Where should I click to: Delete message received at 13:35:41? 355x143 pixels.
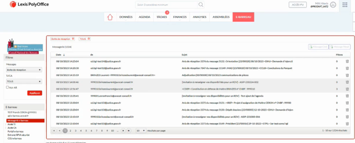tap(347, 96)
